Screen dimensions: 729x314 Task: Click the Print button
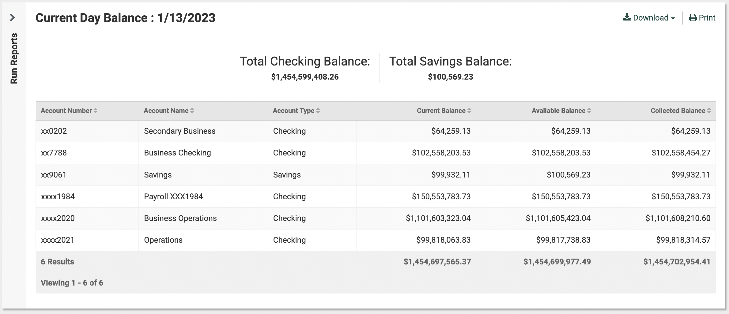pyautogui.click(x=702, y=18)
